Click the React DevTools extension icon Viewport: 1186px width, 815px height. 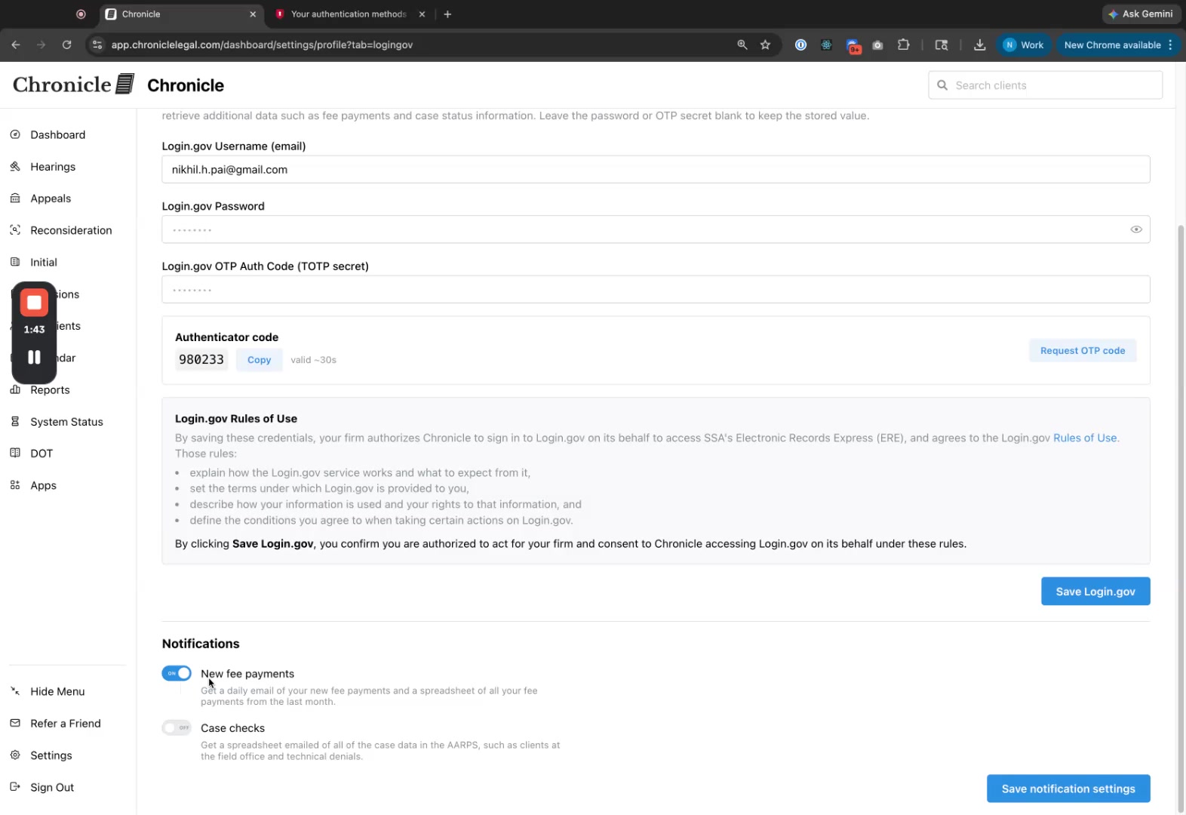point(826,45)
